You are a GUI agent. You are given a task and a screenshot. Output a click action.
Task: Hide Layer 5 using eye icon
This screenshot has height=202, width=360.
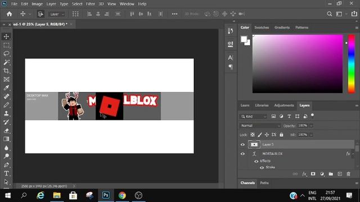point(242,145)
